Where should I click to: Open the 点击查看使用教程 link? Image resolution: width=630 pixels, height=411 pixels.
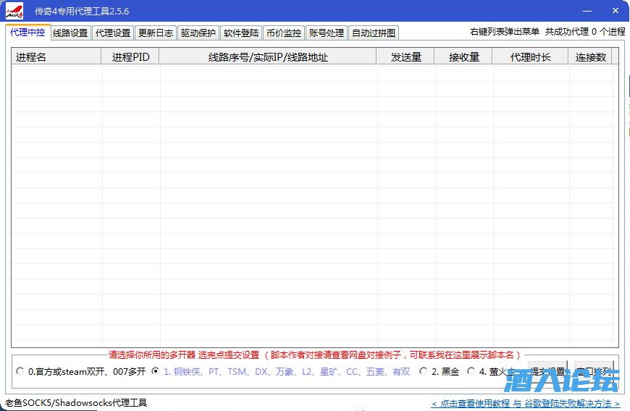click(x=471, y=403)
